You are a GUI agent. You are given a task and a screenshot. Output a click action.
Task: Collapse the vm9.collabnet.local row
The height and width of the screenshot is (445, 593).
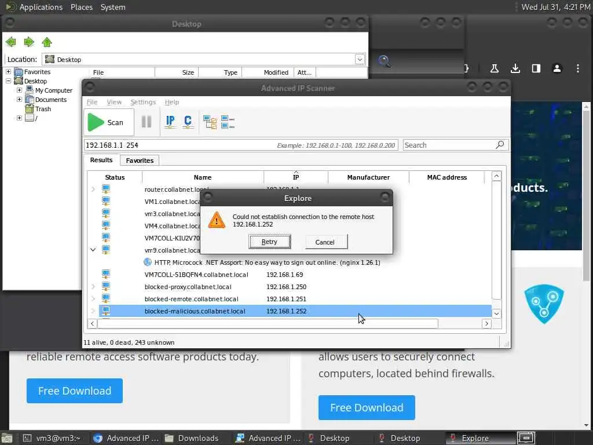93,250
